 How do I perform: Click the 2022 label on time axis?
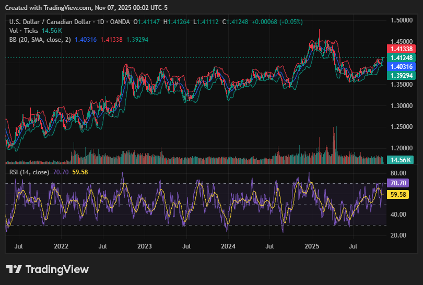pyautogui.click(x=61, y=245)
